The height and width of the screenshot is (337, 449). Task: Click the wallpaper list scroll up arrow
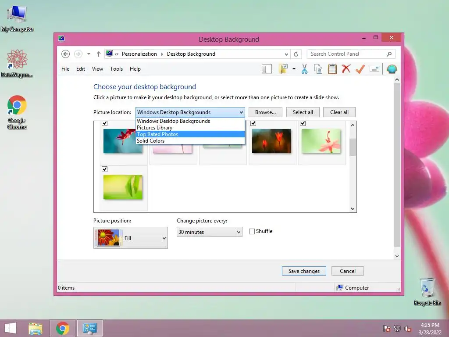(x=353, y=125)
